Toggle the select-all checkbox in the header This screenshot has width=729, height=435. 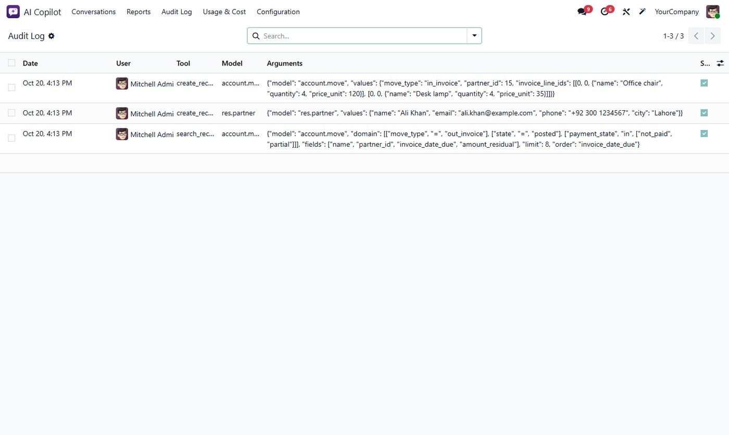(11, 63)
